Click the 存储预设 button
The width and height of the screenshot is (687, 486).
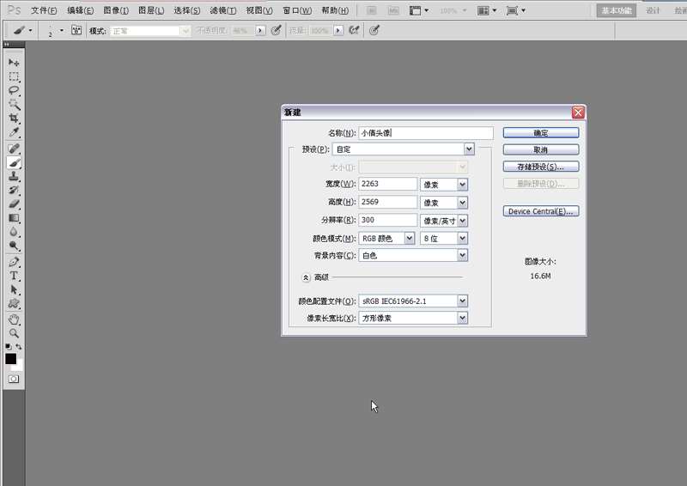pos(541,167)
